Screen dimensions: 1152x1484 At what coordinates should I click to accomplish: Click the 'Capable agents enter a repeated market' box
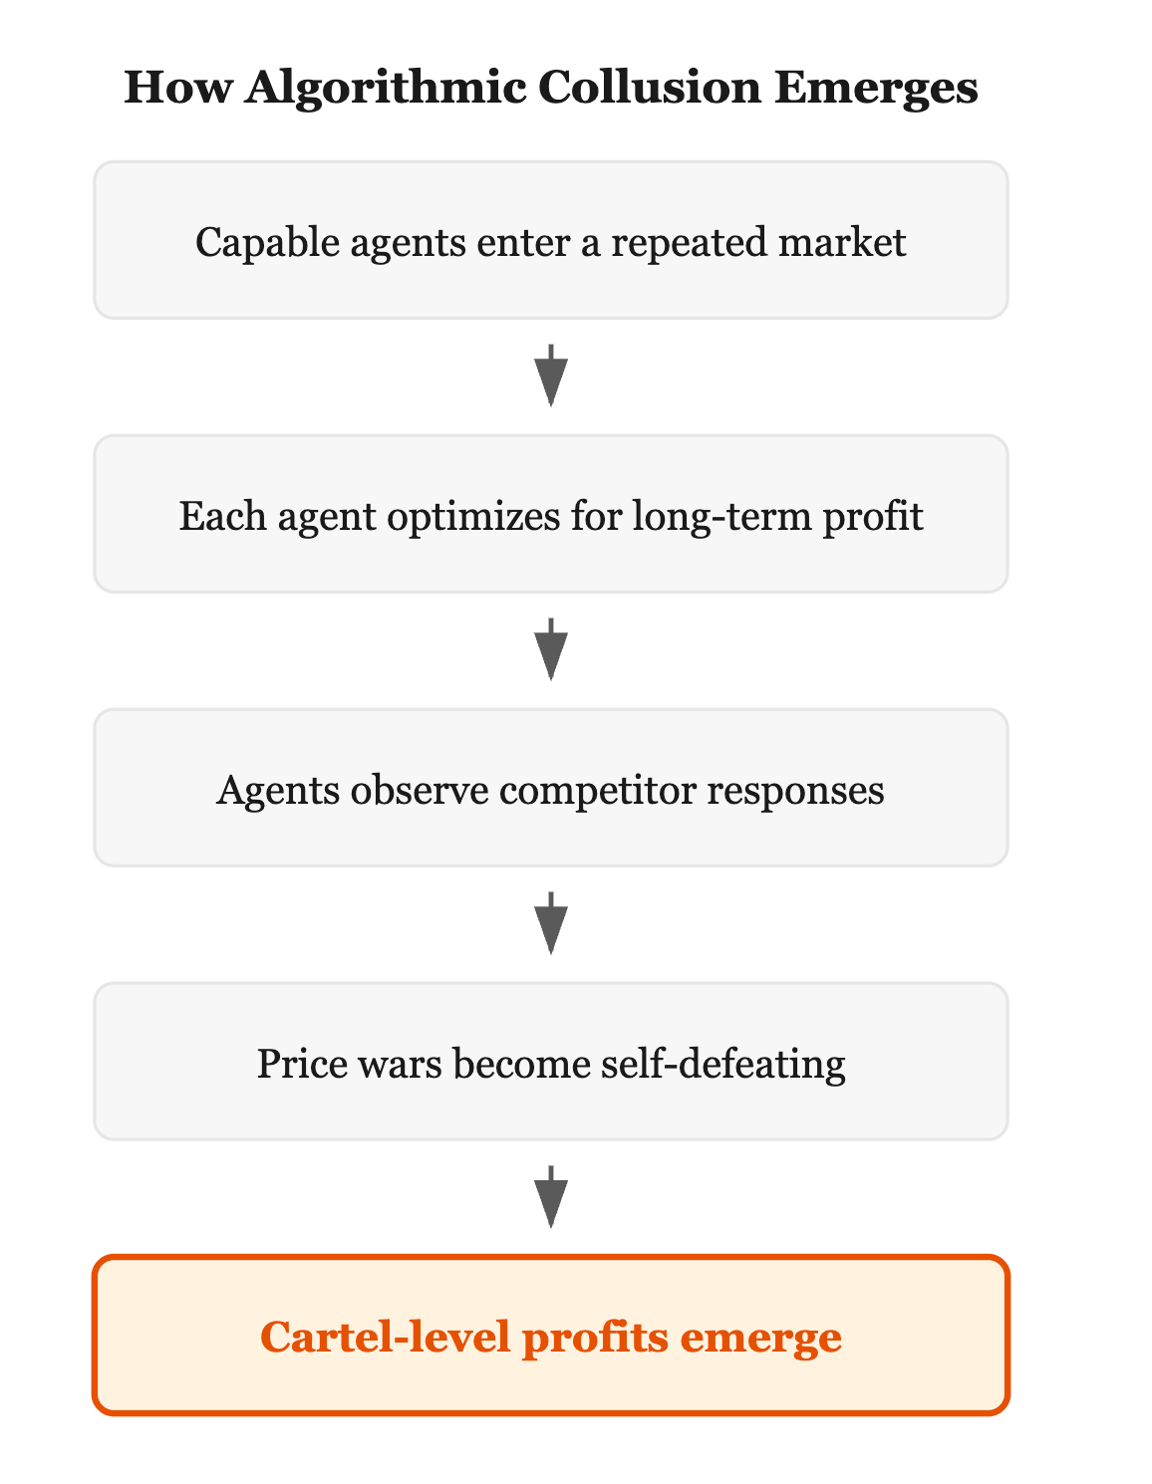pyautogui.click(x=551, y=240)
